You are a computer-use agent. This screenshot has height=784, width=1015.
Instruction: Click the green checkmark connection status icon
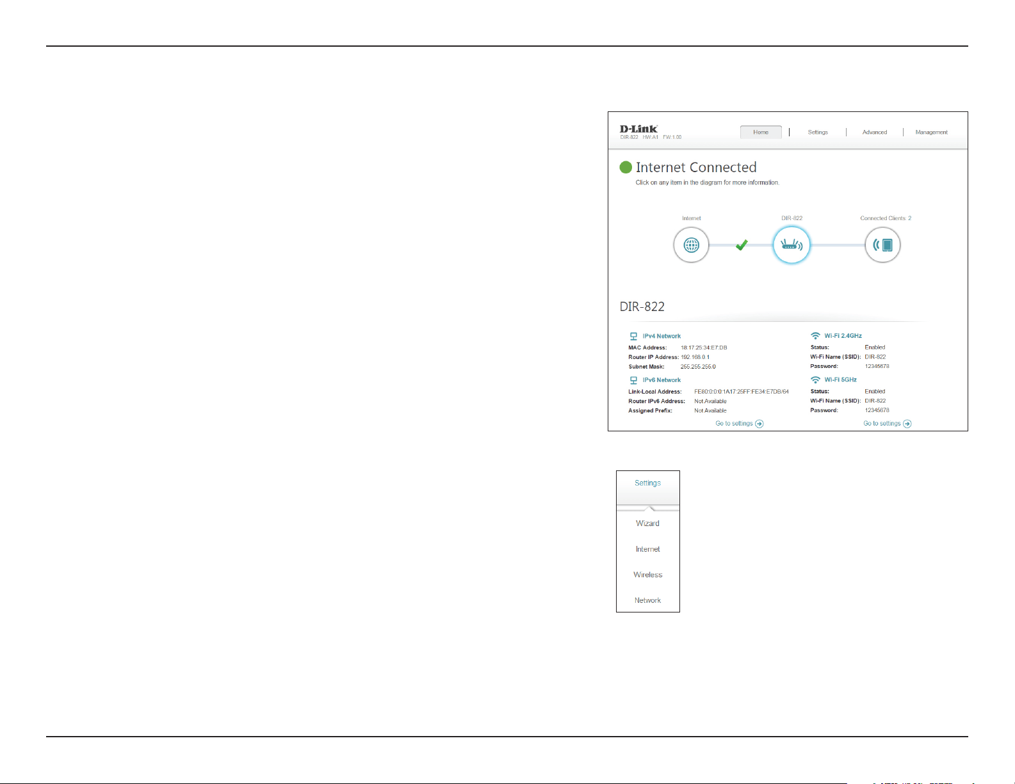tap(742, 244)
